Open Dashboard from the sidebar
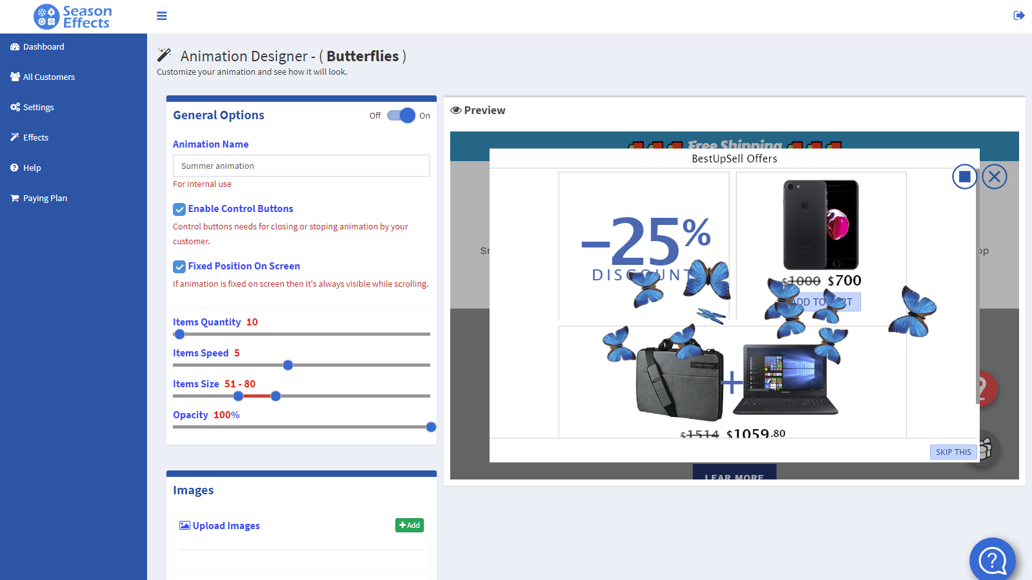The height and width of the screenshot is (580, 1032). click(43, 47)
